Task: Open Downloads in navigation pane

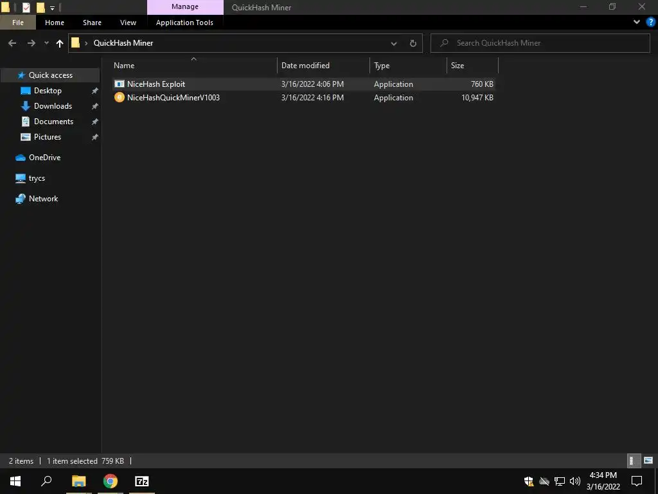Action: click(x=53, y=106)
